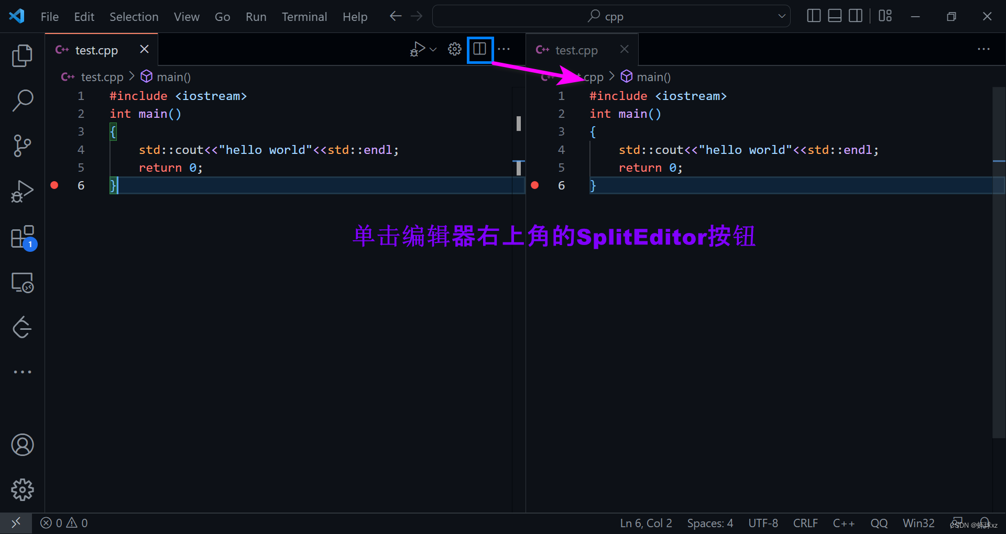This screenshot has height=534, width=1006.
Task: Click right editor vertical scrollbar
Action: 999,262
